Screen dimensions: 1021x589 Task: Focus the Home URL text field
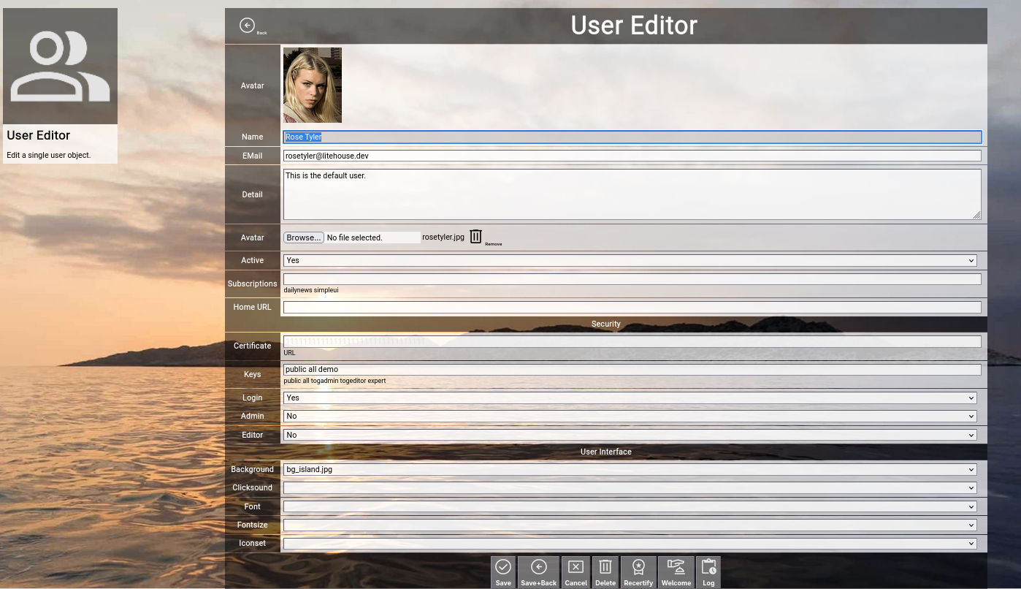tap(631, 308)
